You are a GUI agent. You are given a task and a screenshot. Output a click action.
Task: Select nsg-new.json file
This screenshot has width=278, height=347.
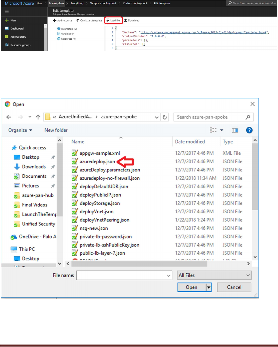(x=94, y=228)
